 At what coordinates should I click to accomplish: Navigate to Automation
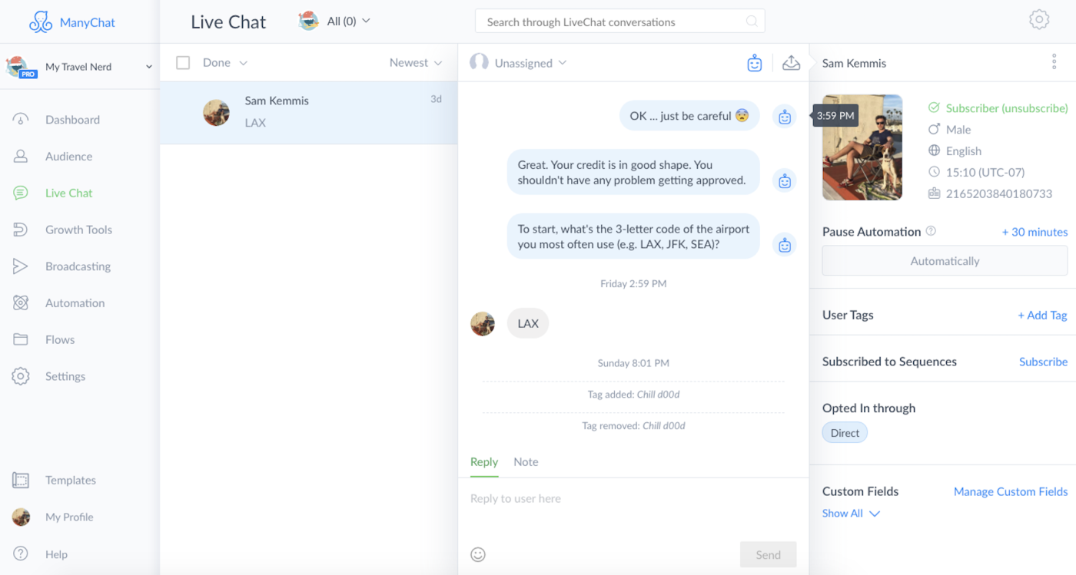coord(75,303)
